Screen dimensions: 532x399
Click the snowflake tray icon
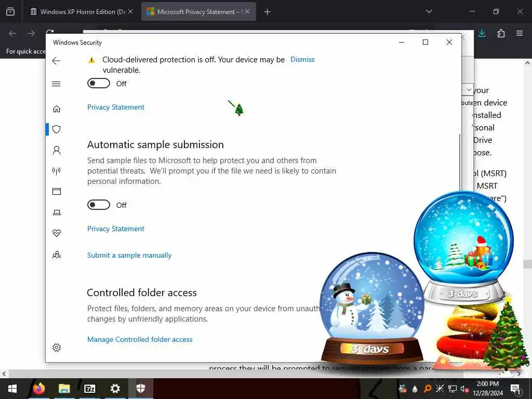[x=440, y=389]
